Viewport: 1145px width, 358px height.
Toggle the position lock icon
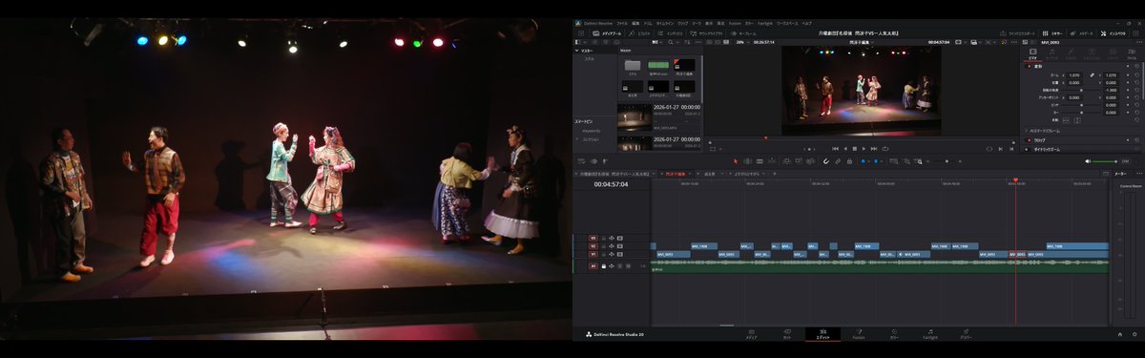[x=849, y=161]
